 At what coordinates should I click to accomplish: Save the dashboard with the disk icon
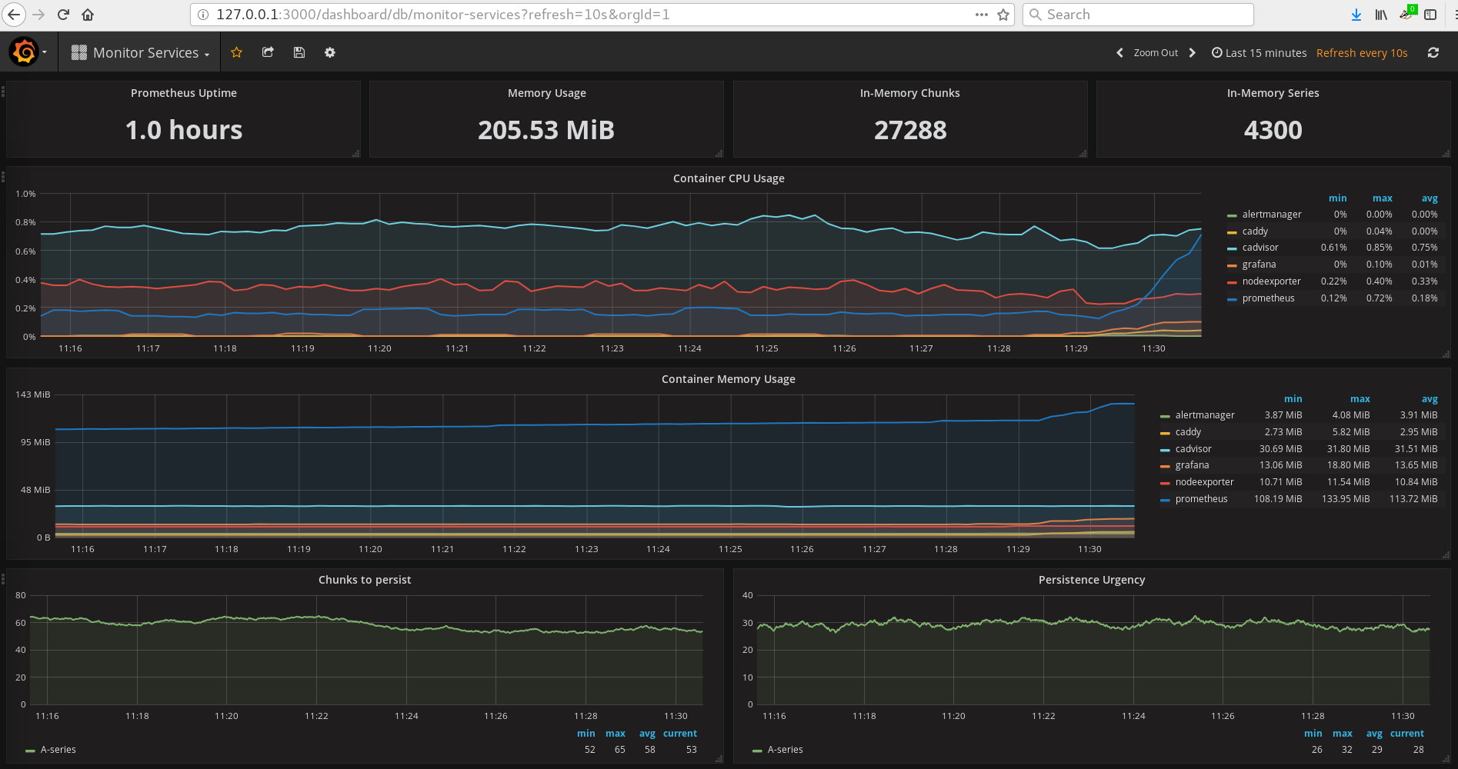click(x=299, y=52)
